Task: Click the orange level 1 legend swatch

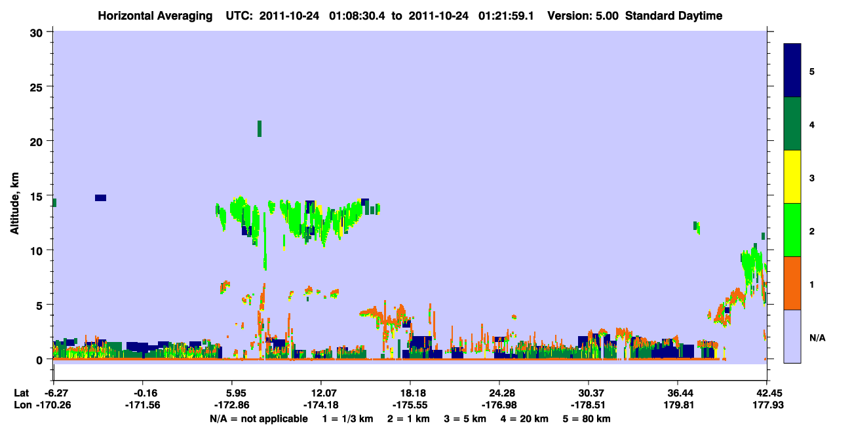Action: [792, 283]
